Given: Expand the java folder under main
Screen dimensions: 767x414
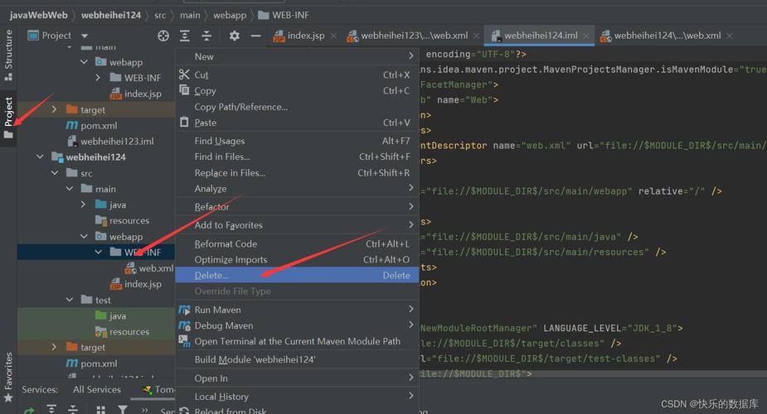Looking at the screenshot, I should tap(84, 205).
